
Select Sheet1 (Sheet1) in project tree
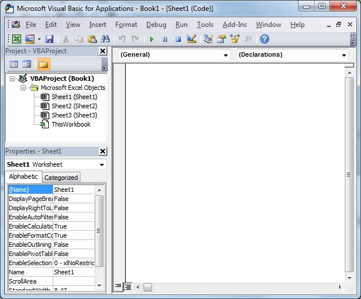click(x=75, y=97)
